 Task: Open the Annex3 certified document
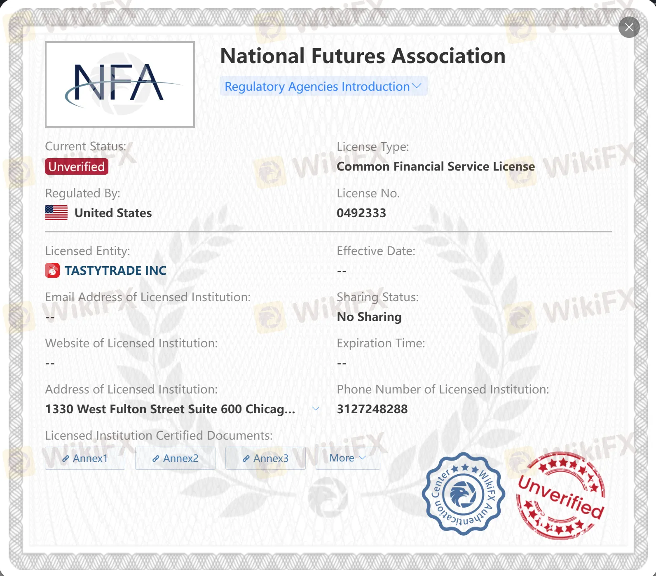pos(265,458)
